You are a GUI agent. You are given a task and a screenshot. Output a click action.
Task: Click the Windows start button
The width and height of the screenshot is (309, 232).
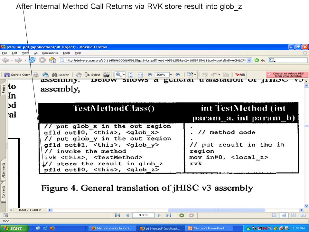coord(14,228)
